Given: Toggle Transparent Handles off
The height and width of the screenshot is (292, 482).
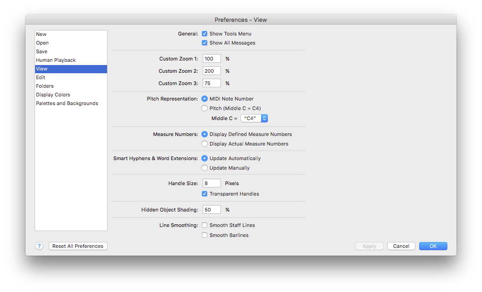Looking at the screenshot, I should pos(205,194).
